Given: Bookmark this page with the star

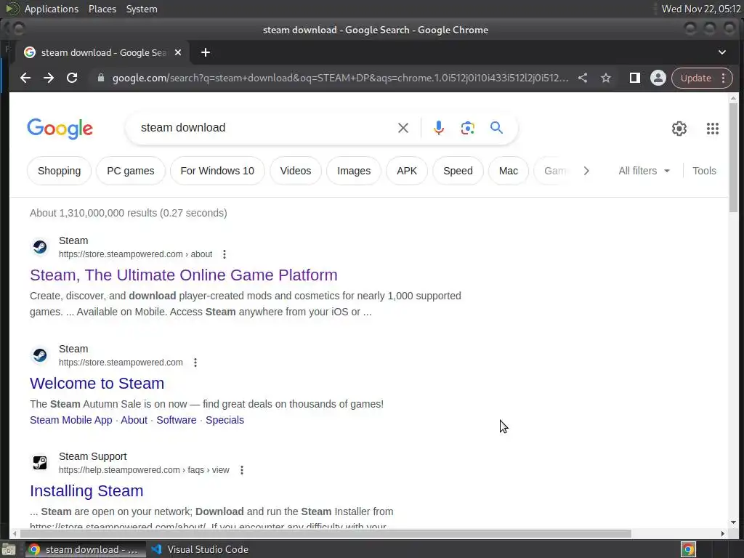Looking at the screenshot, I should (x=606, y=78).
